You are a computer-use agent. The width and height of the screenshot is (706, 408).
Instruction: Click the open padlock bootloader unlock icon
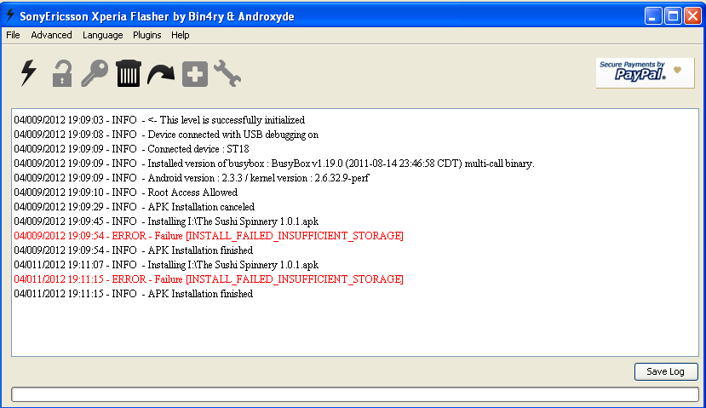pos(62,73)
